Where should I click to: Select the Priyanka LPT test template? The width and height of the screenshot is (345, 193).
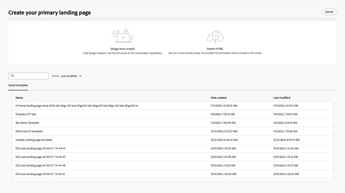(x=172, y=114)
